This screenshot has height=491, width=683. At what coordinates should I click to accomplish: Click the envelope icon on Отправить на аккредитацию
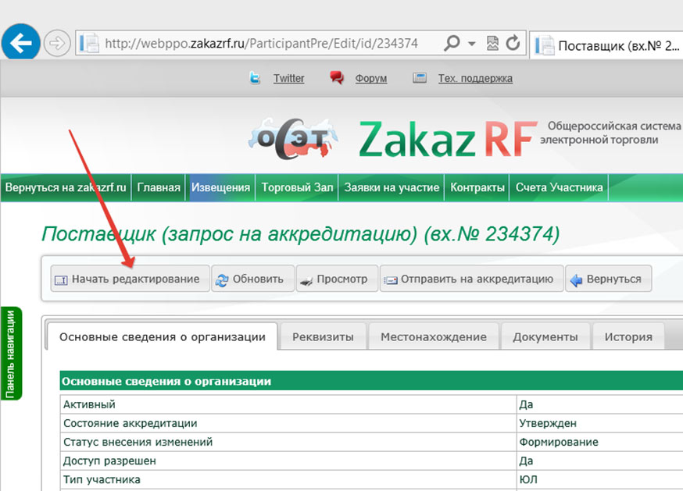click(x=390, y=281)
